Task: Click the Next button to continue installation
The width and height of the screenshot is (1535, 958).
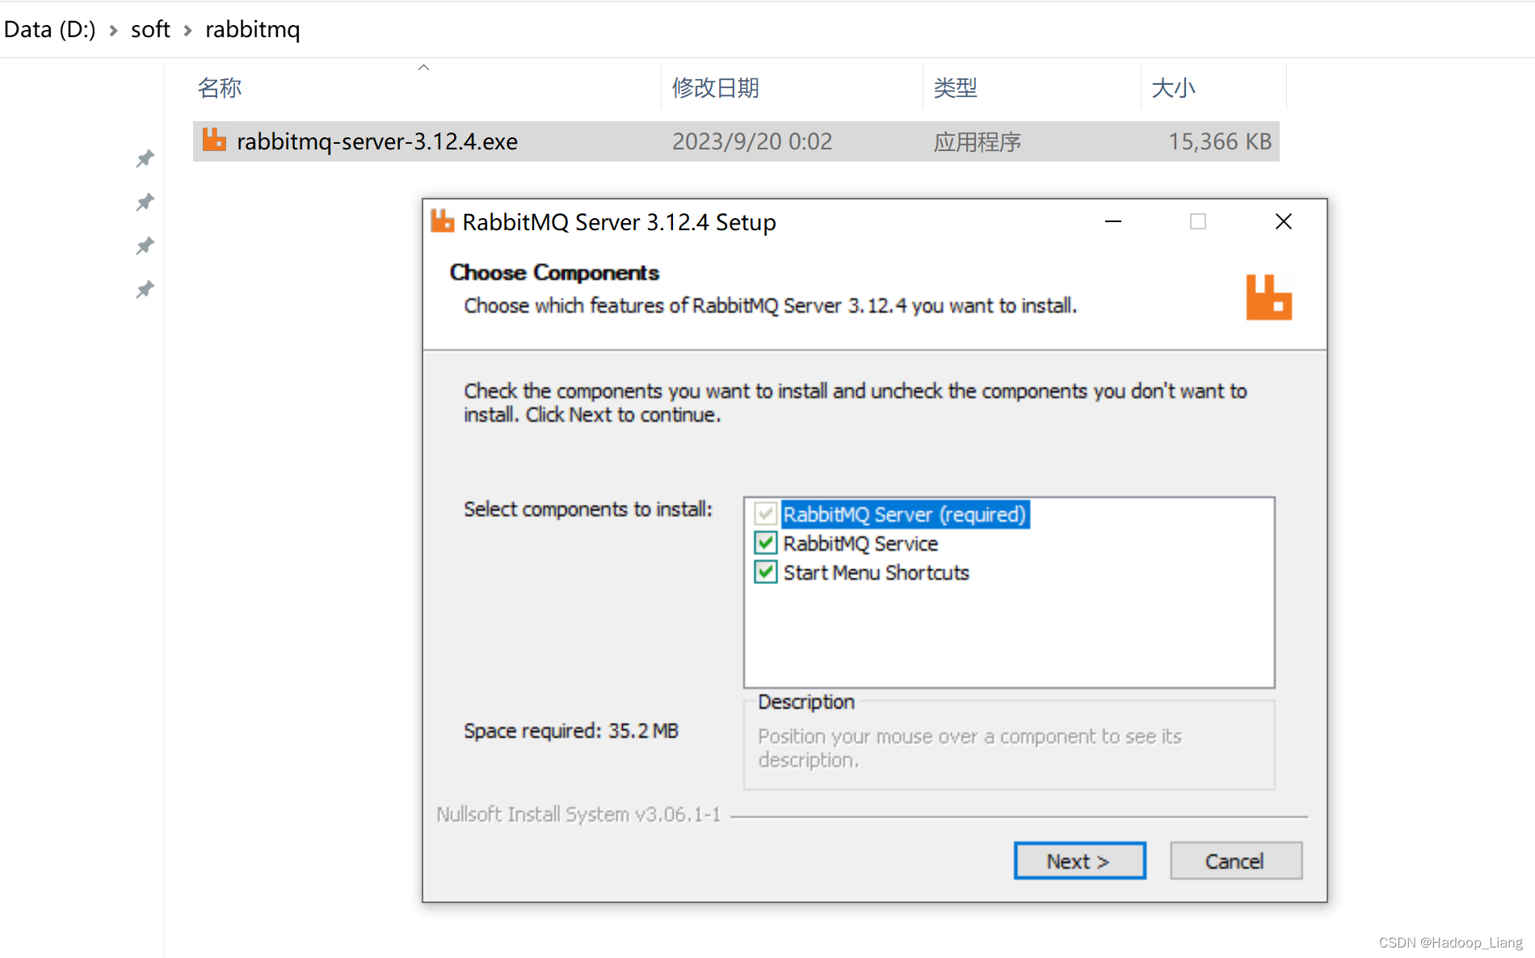Action: tap(1079, 860)
